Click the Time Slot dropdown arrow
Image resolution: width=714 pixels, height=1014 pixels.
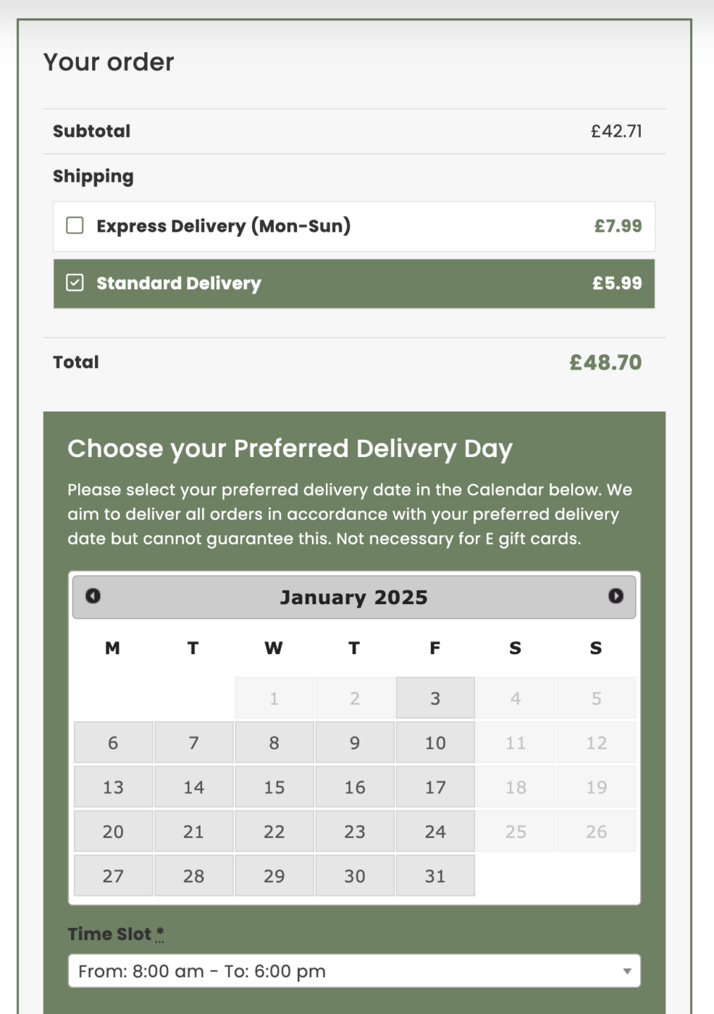pyautogui.click(x=627, y=971)
